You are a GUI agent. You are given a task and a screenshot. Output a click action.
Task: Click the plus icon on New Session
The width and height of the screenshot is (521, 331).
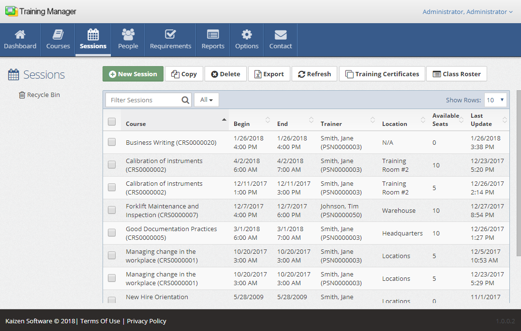[113, 74]
